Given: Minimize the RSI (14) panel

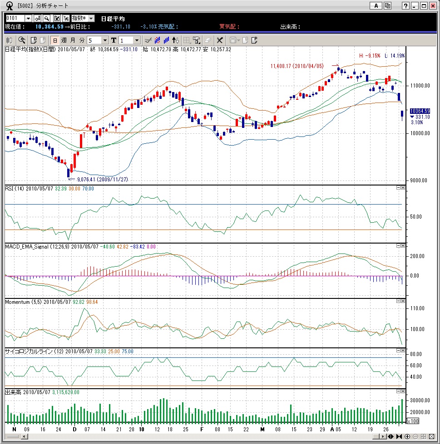Looking at the screenshot, I should tap(398, 187).
